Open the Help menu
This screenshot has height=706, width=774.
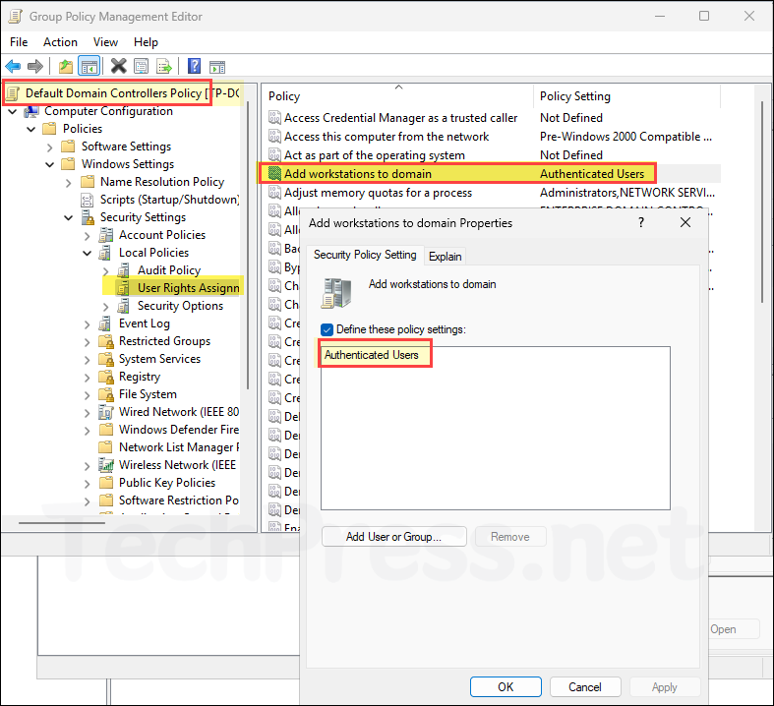(146, 42)
